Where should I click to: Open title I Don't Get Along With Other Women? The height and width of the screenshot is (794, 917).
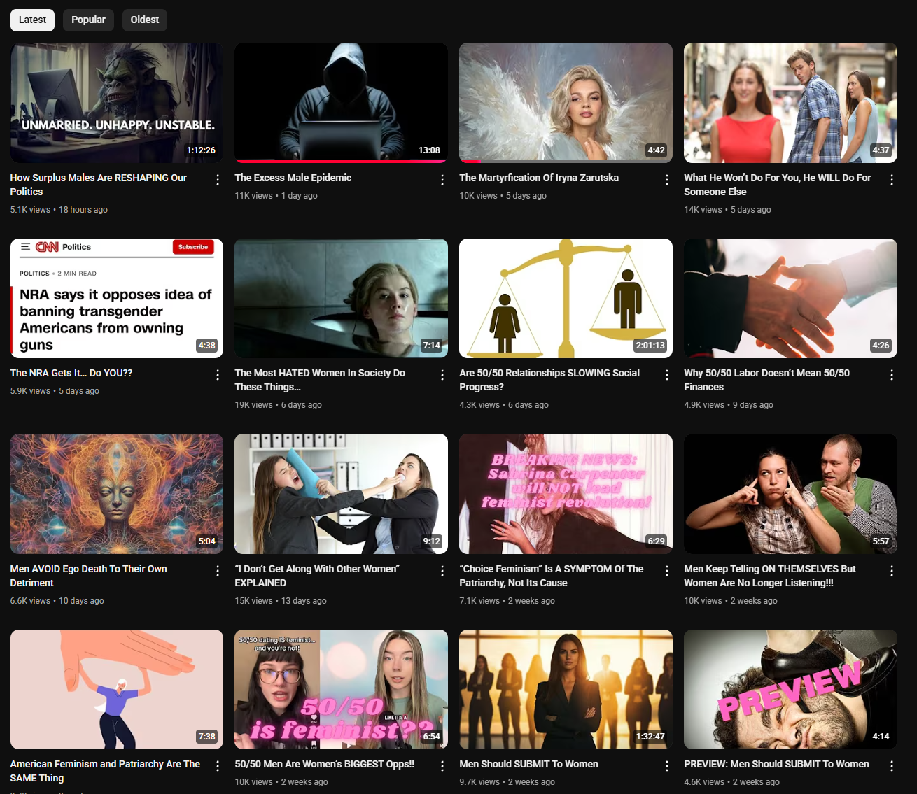click(x=317, y=576)
